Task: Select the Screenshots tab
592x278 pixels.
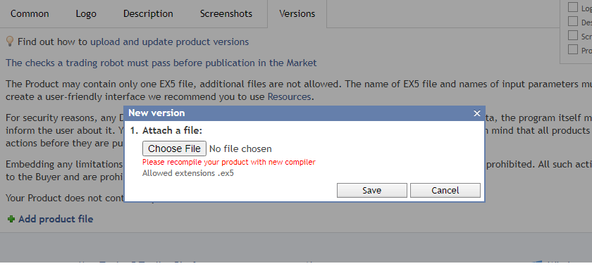Action: (226, 13)
